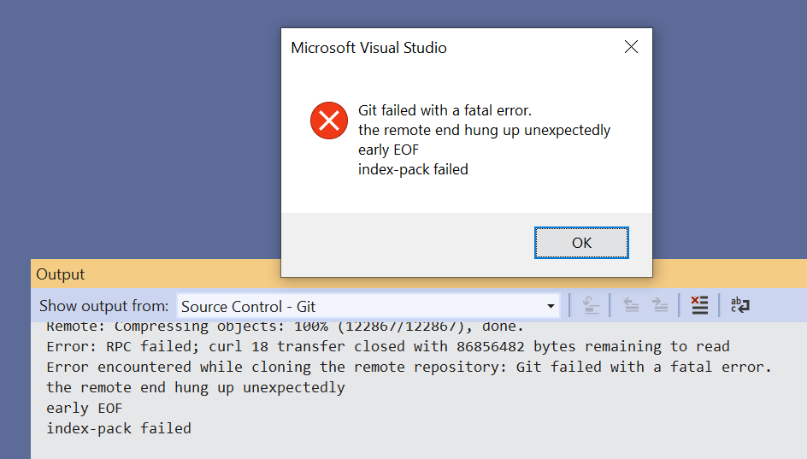The image size is (807, 459).
Task: Go to previous message in Output
Action: 631,305
